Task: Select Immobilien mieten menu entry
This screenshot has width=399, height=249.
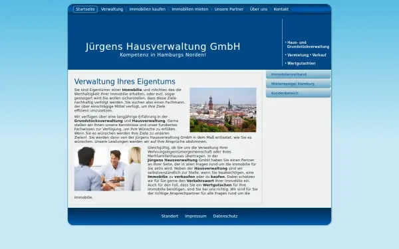Action: tap(190, 9)
